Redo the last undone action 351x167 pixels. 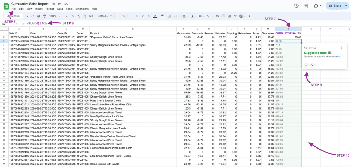[x=33, y=16]
